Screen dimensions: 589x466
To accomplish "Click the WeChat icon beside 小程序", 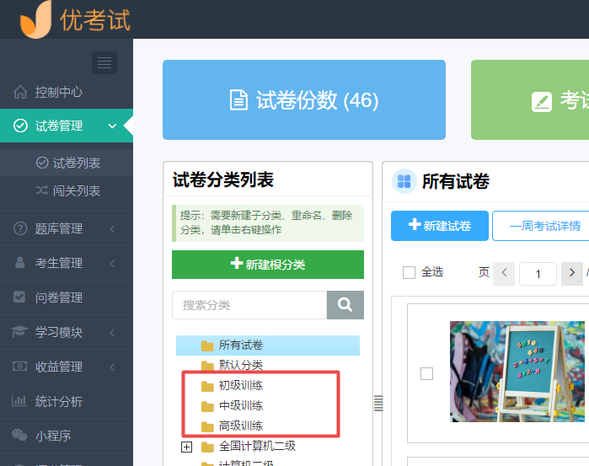I will point(19,435).
